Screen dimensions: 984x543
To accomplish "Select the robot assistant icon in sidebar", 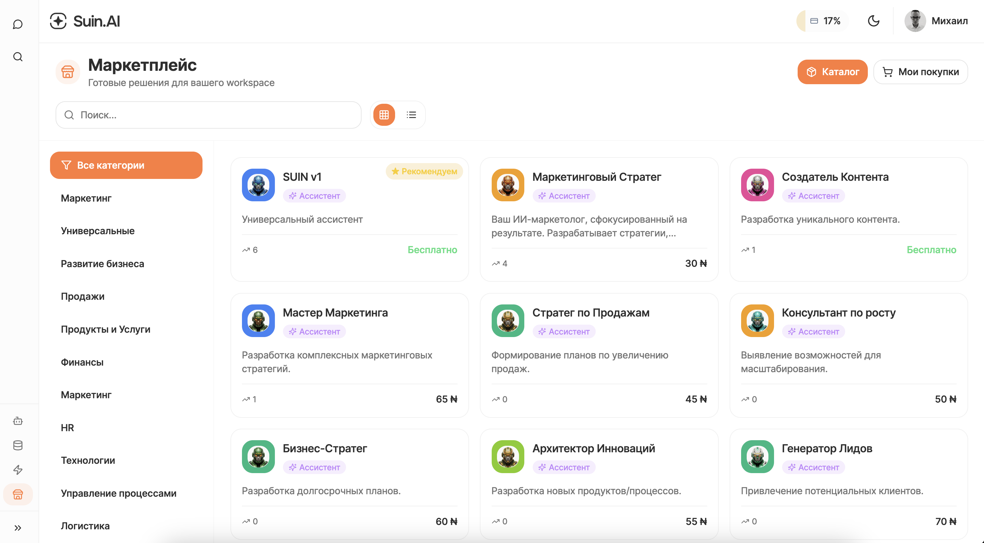I will pyautogui.click(x=18, y=421).
